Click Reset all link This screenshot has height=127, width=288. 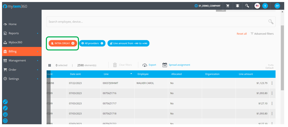click(241, 34)
